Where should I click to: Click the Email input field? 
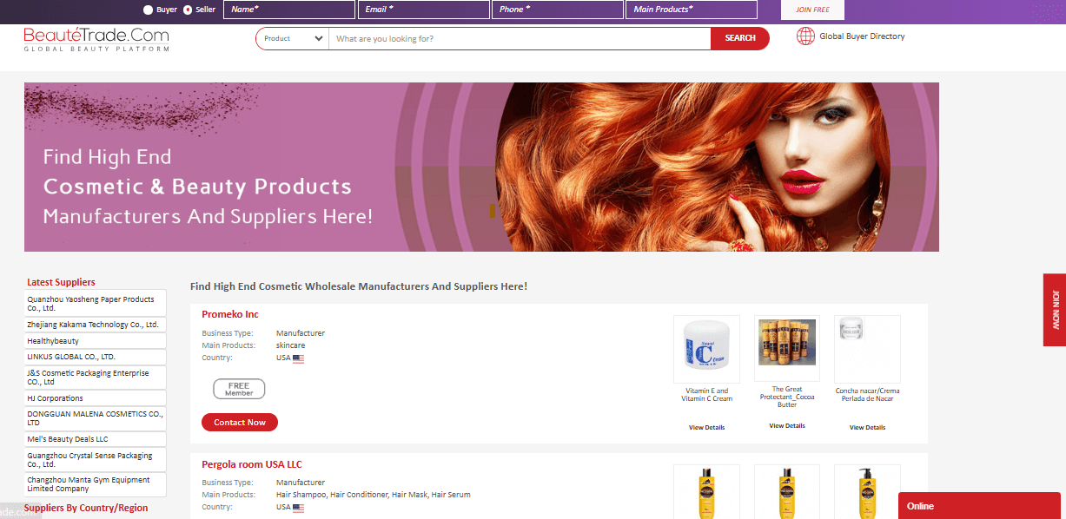tap(423, 10)
